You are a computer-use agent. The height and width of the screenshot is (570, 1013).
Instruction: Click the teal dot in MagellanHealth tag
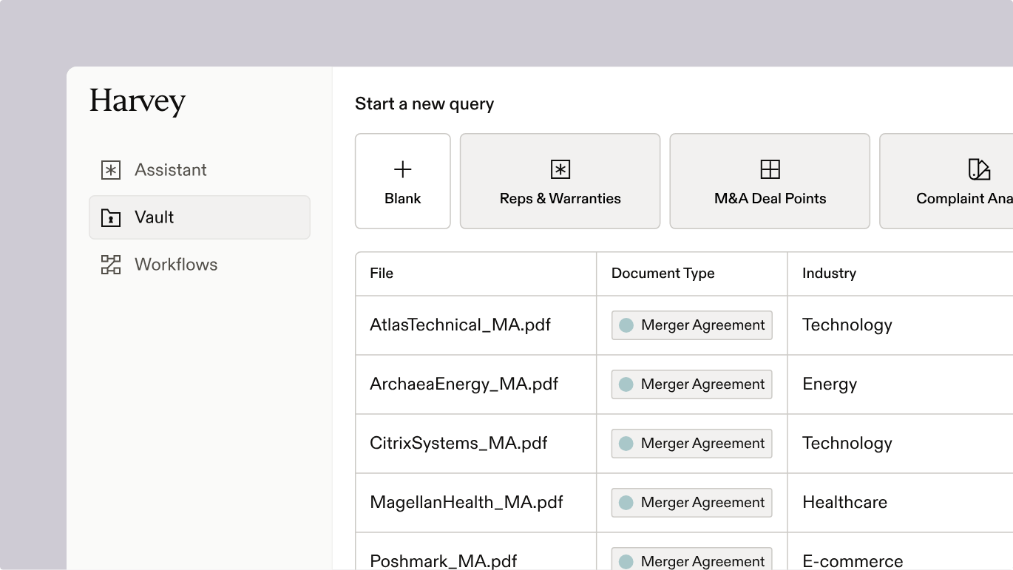tap(626, 503)
